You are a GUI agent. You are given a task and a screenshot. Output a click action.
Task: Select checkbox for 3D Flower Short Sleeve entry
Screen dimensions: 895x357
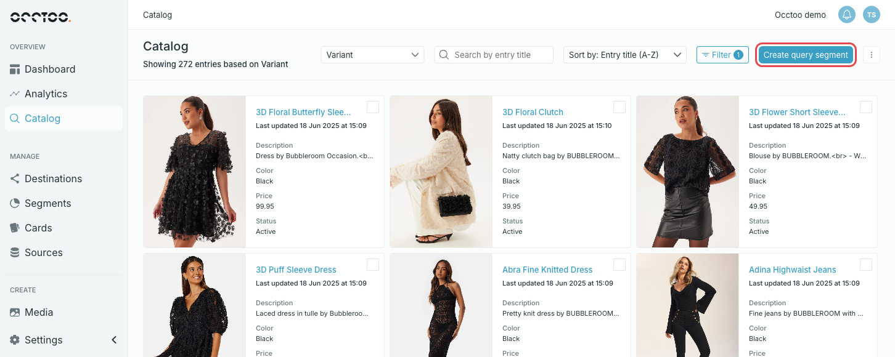pos(866,107)
